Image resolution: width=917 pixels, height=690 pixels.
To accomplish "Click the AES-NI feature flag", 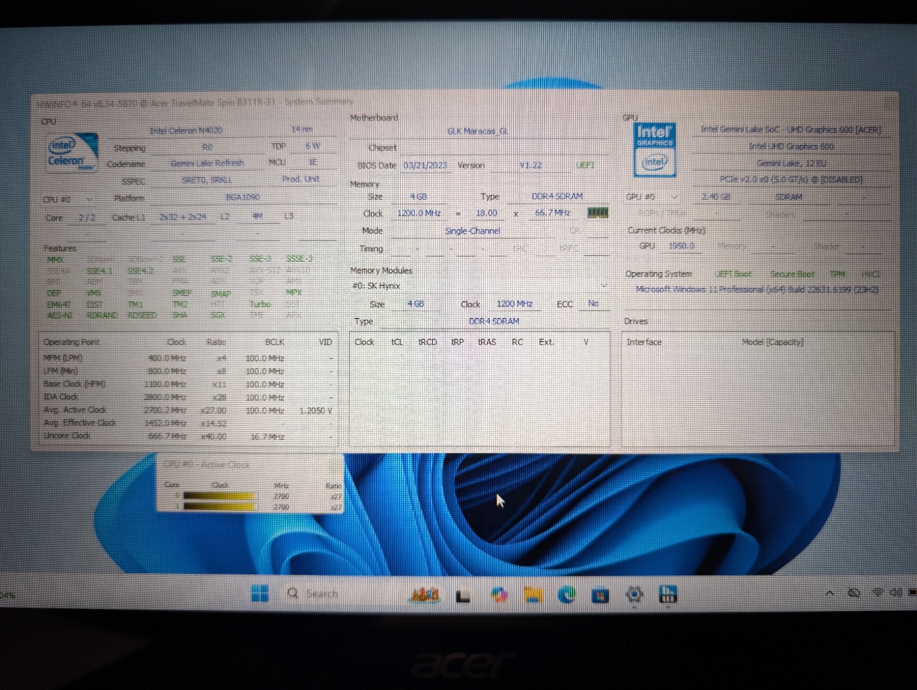I will coord(60,315).
